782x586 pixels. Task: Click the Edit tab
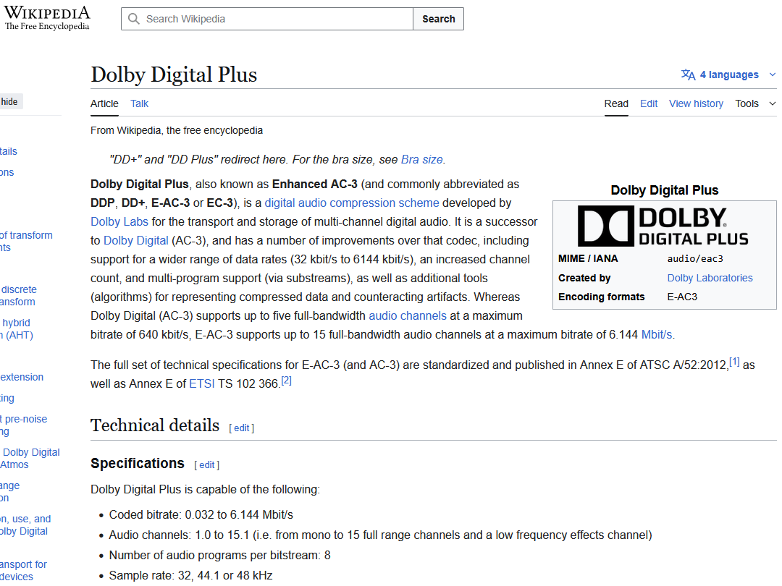pos(649,103)
